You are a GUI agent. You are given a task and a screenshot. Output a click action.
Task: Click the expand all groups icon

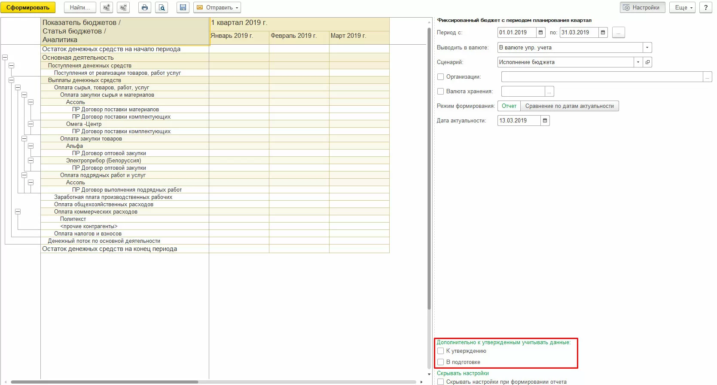107,7
